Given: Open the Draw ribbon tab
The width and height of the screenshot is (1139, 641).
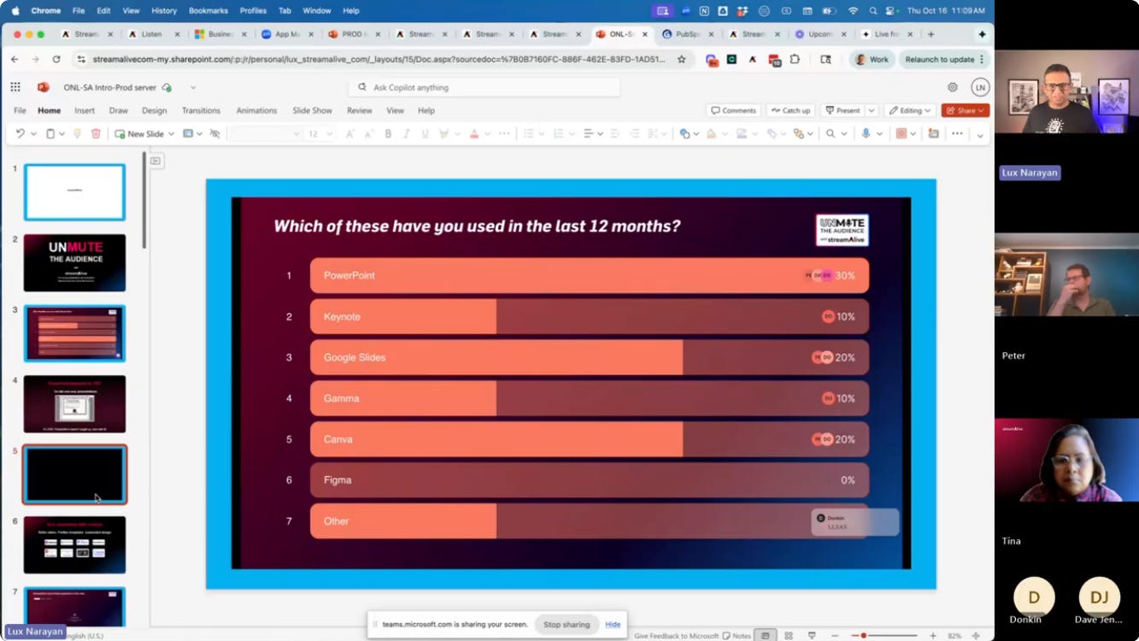Looking at the screenshot, I should coord(118,110).
